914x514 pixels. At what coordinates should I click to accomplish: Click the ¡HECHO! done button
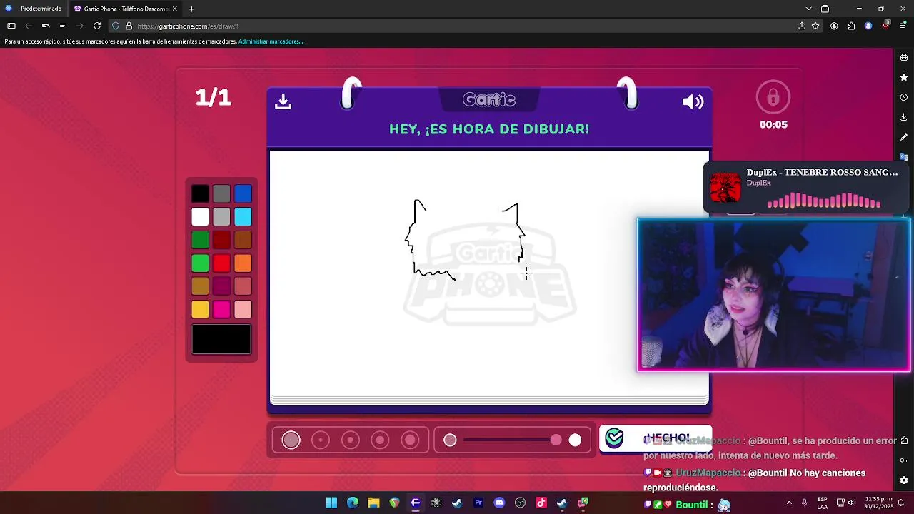(655, 438)
